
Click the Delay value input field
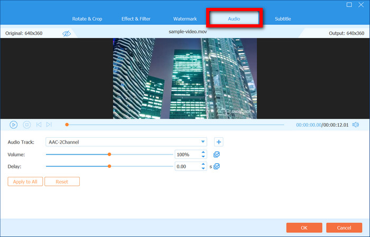(x=187, y=166)
